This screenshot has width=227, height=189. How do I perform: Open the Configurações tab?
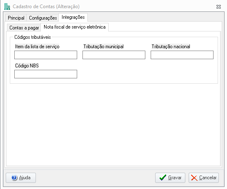click(x=43, y=18)
